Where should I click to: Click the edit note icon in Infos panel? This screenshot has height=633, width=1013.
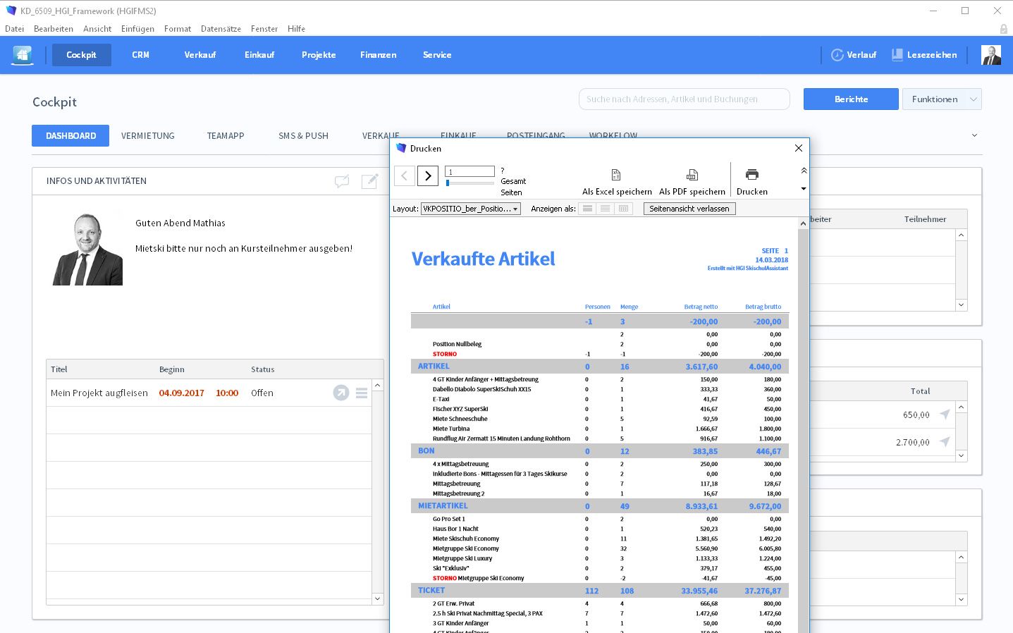[x=369, y=182]
